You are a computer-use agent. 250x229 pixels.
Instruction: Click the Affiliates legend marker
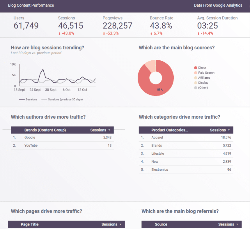pos(196,77)
